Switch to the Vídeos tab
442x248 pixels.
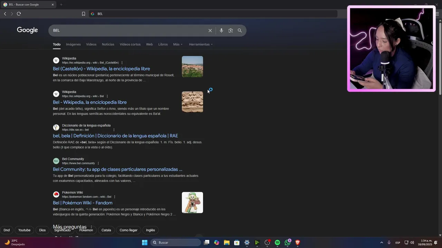91,44
